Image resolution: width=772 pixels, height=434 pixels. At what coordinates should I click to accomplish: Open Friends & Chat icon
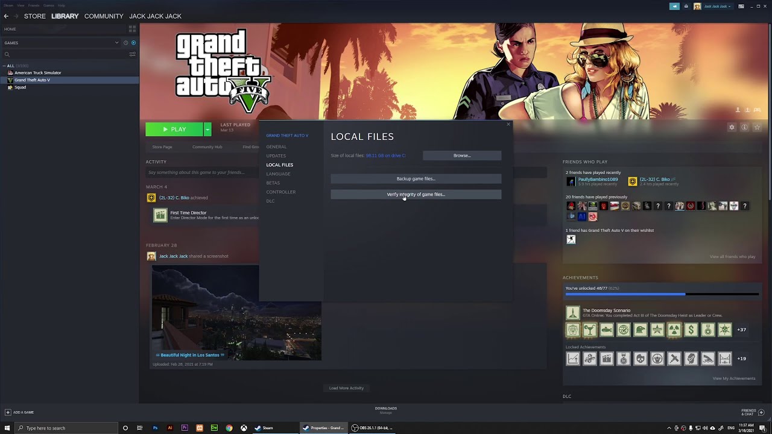point(761,412)
